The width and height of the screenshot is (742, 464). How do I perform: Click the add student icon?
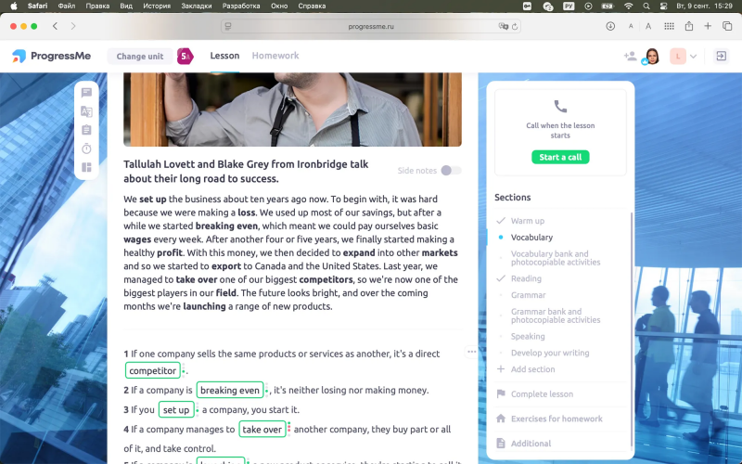click(630, 56)
